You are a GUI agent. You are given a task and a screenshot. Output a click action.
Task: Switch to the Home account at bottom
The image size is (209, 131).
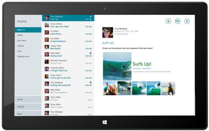(28, 99)
